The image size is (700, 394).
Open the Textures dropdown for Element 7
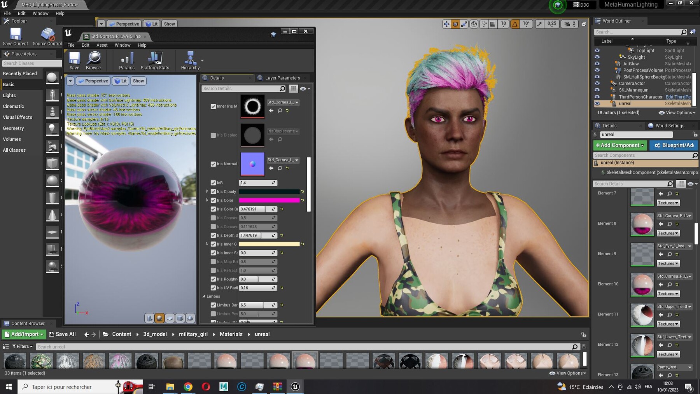point(668,203)
